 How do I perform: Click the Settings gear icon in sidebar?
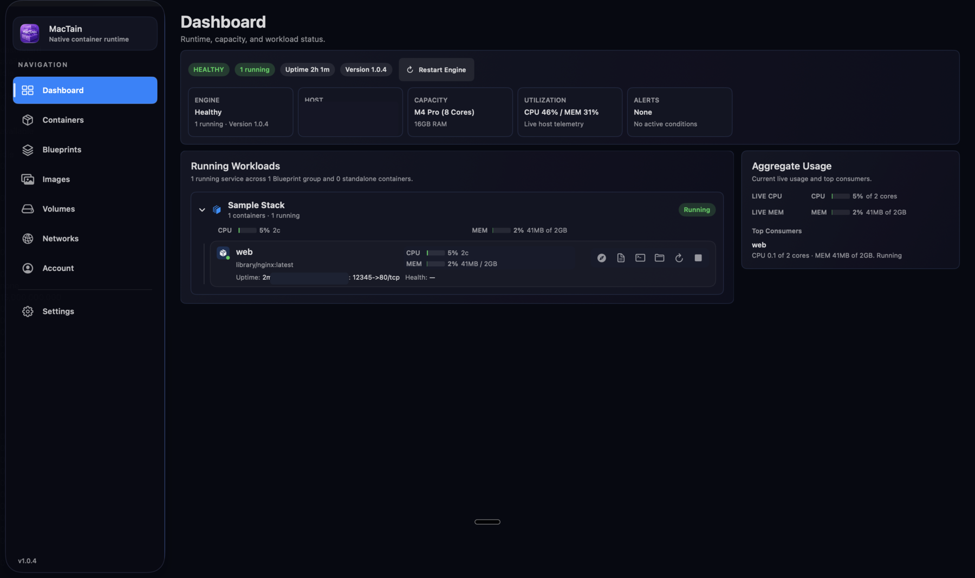28,312
